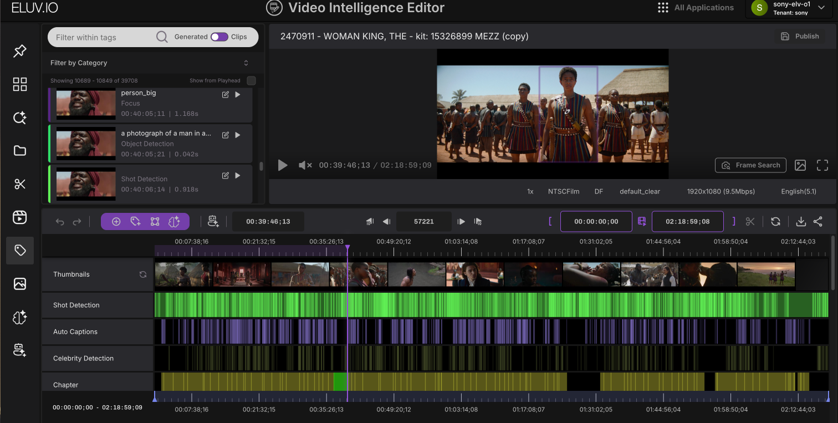Screen dimensions: 838x423
Task: Open the AI brain icon in the left sidebar
Action: 20,317
